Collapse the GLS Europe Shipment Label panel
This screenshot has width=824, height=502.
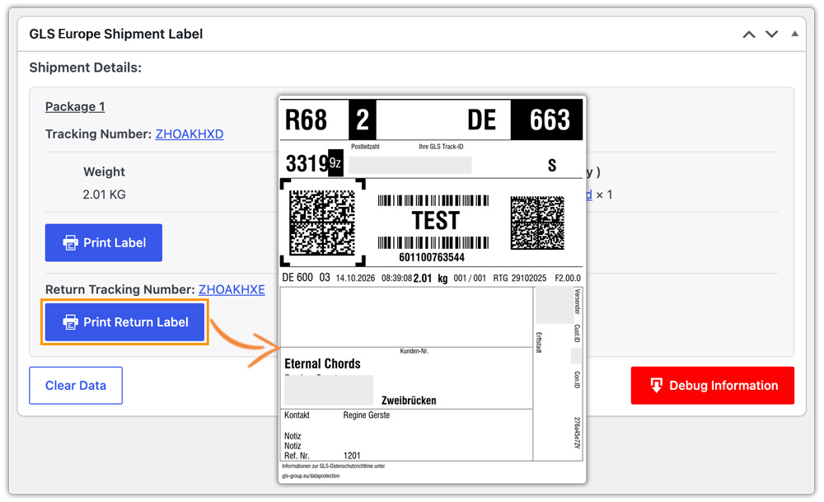coord(794,34)
